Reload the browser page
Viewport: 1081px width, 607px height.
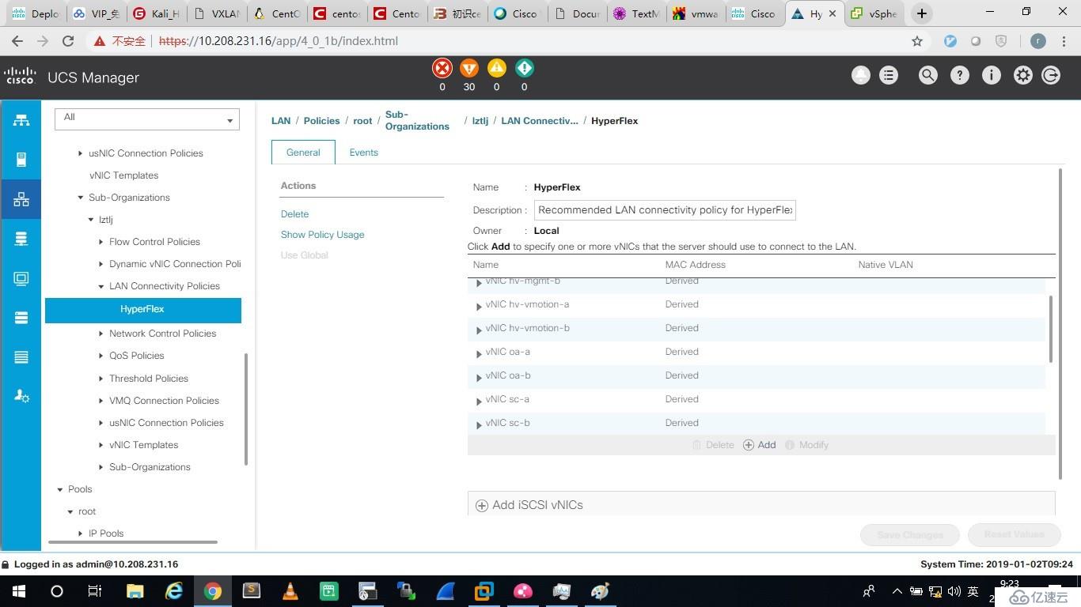[x=68, y=41]
